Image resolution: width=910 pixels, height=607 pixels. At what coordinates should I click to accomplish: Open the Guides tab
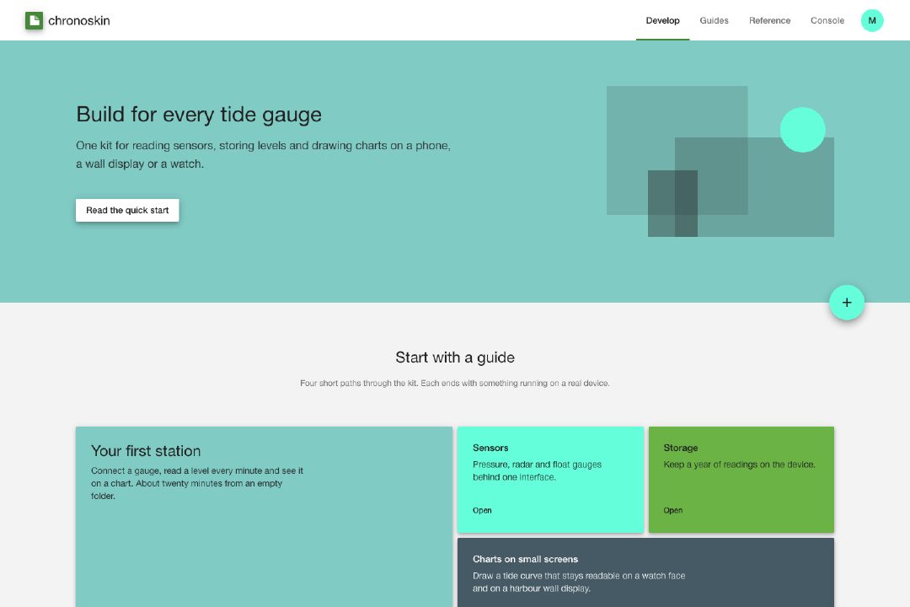tap(714, 20)
